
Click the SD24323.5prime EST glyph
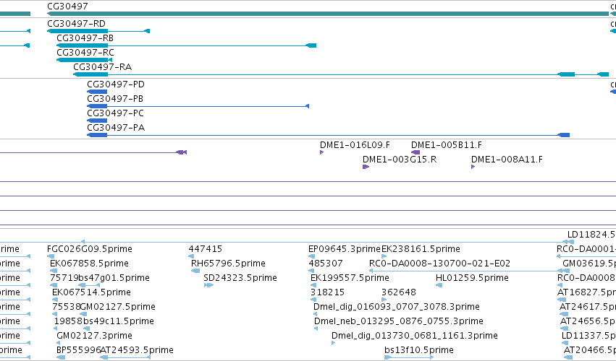[208, 285]
